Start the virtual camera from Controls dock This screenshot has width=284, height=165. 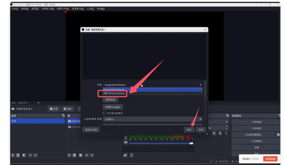(x=253, y=134)
